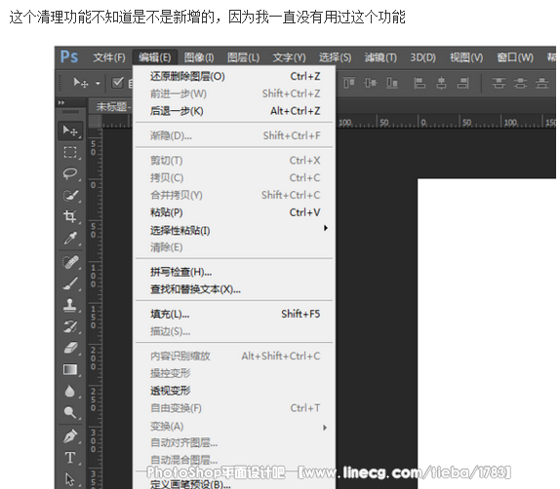The width and height of the screenshot is (560, 489).
Task: Click the white document canvas
Action: click(487, 333)
